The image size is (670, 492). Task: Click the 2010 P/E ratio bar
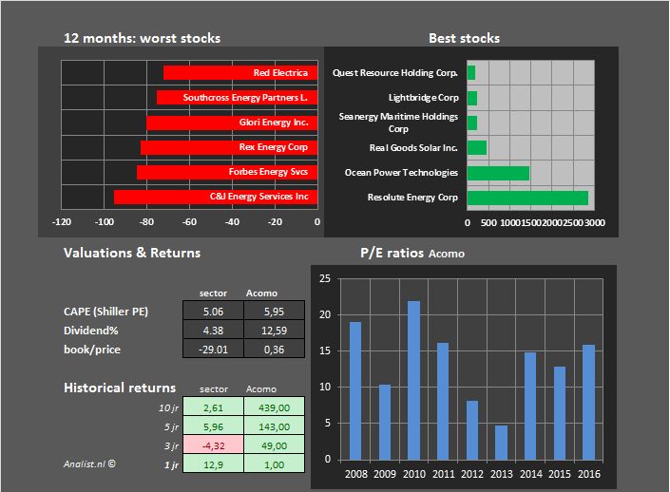(x=414, y=380)
